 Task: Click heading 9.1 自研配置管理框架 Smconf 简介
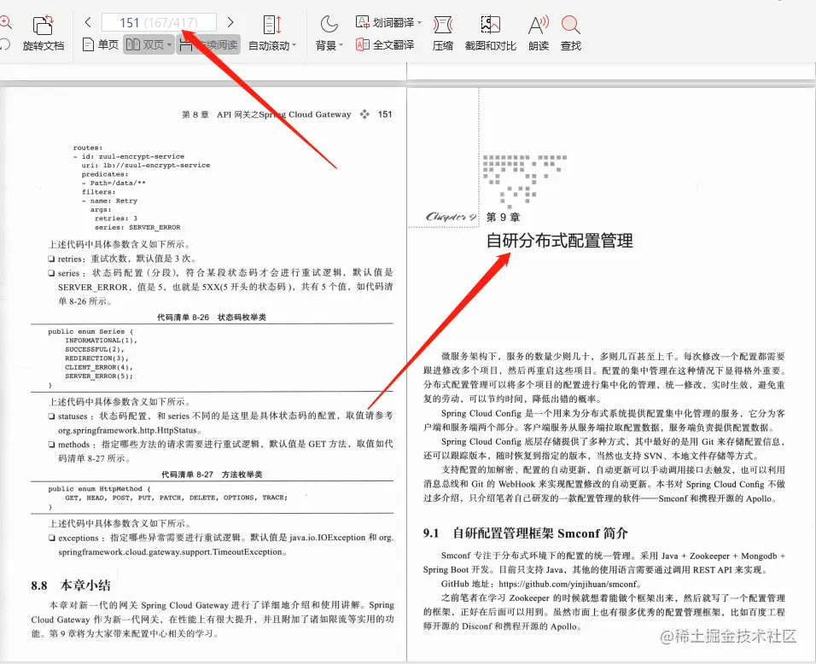pyautogui.click(x=525, y=533)
